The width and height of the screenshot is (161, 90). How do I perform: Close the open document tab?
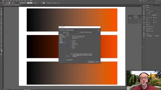20,5
